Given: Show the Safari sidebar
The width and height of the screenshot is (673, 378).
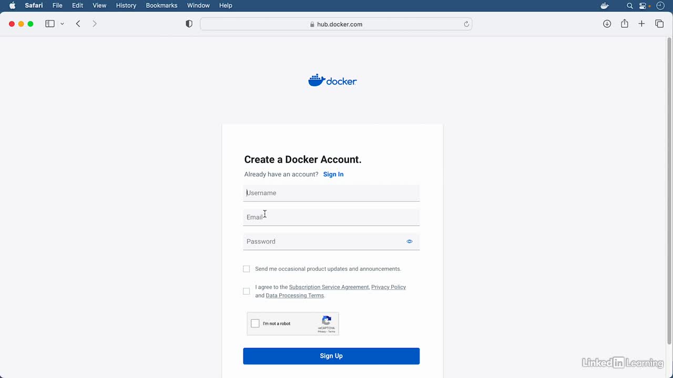Looking at the screenshot, I should pyautogui.click(x=50, y=24).
